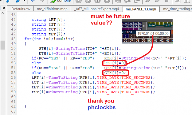Screen dimensions: 192x115
Task: Click line number 60 in the gutter
Action: (x=13, y=97)
